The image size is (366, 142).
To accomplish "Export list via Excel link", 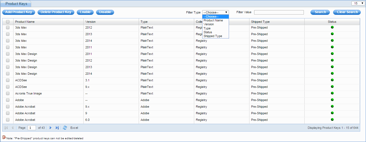I will coord(74,128).
